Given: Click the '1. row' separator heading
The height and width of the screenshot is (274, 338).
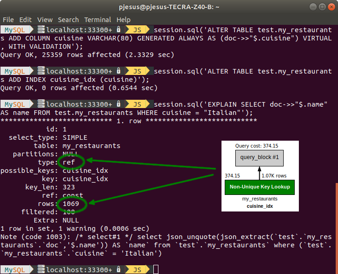Looking at the screenshot, I should [x=128, y=121].
